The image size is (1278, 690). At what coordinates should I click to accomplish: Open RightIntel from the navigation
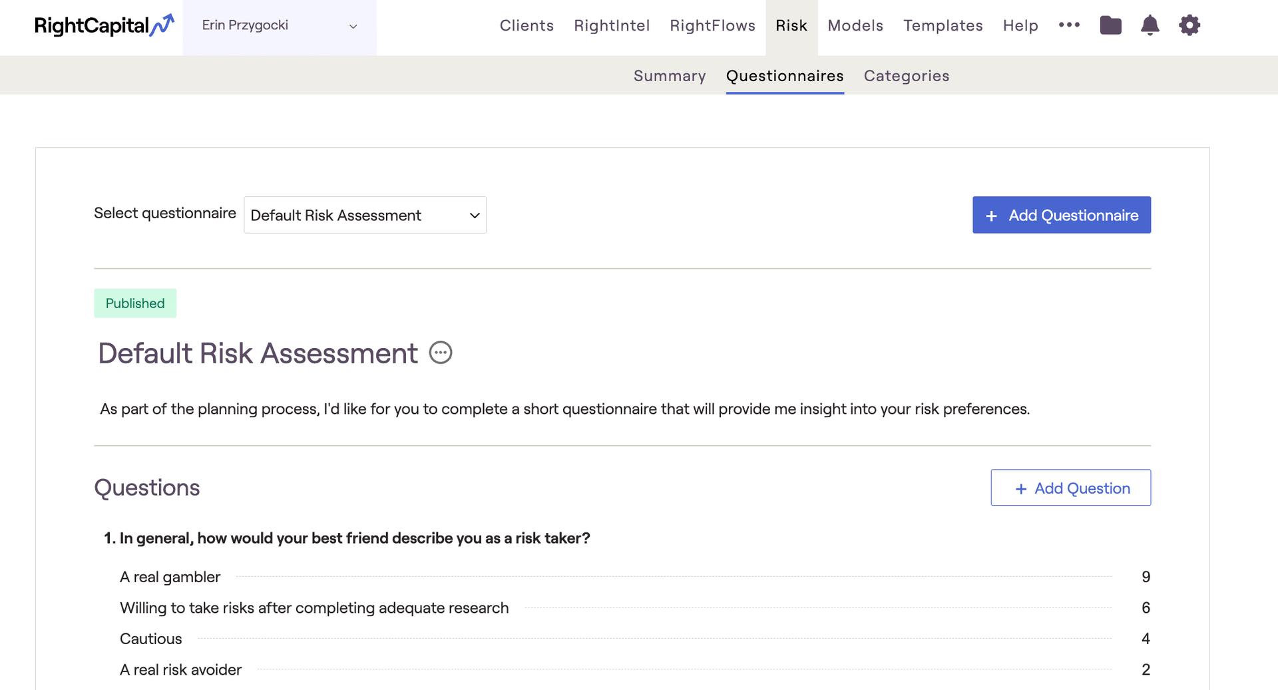click(612, 25)
